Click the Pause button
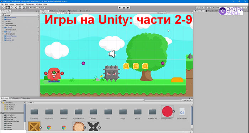Screen dimensions: 249x133 (124, 7)
